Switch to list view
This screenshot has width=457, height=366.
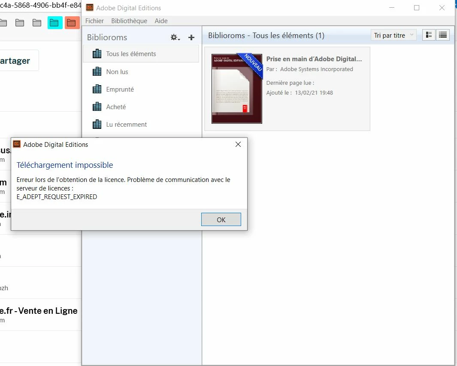[x=443, y=35]
